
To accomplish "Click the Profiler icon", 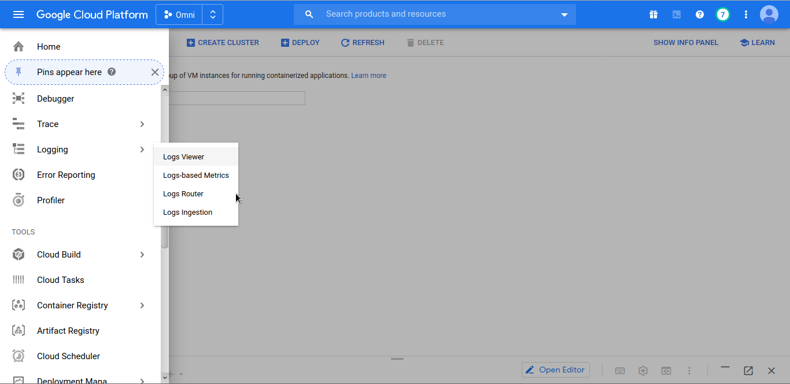I will tap(19, 200).
